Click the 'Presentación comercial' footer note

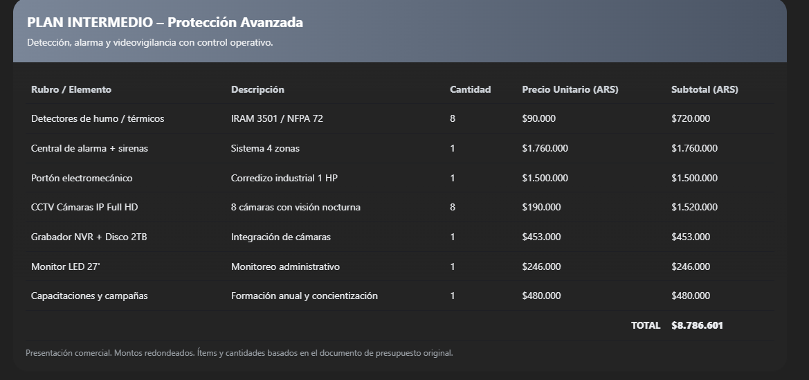(239, 353)
